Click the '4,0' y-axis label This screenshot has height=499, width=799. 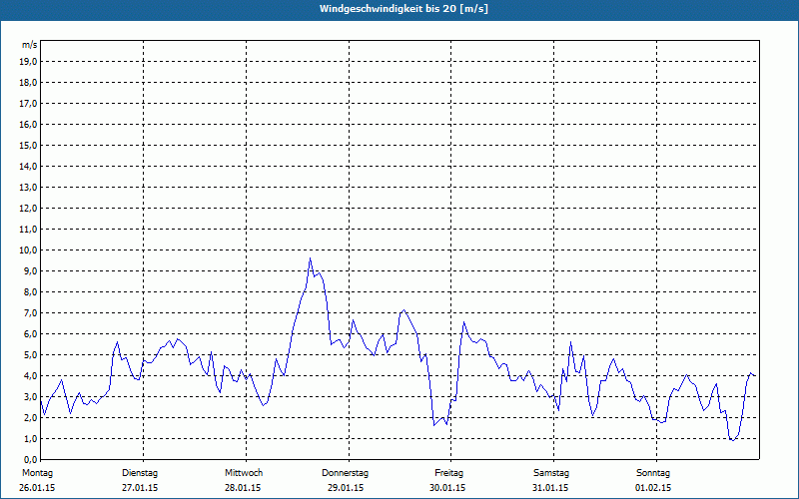pos(30,376)
